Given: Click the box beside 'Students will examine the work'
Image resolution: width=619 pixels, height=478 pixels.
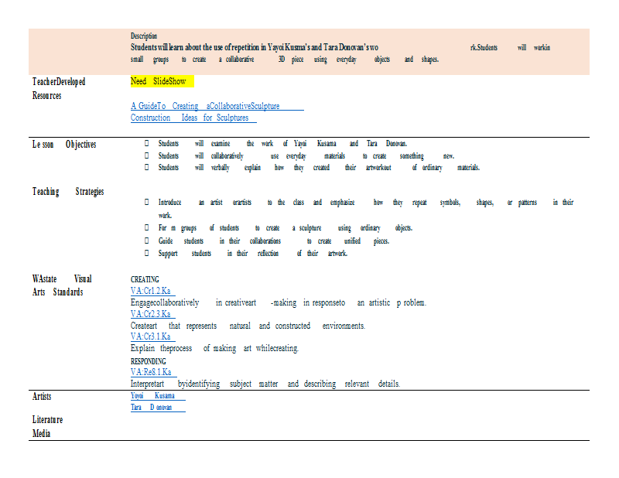Looking at the screenshot, I should pyautogui.click(x=147, y=143).
